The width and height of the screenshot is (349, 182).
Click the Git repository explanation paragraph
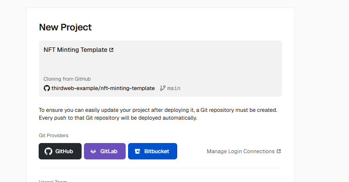[158, 114]
